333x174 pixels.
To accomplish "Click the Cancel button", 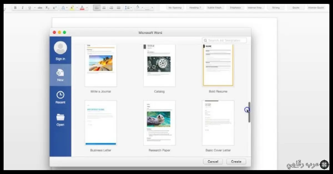I will (x=213, y=162).
